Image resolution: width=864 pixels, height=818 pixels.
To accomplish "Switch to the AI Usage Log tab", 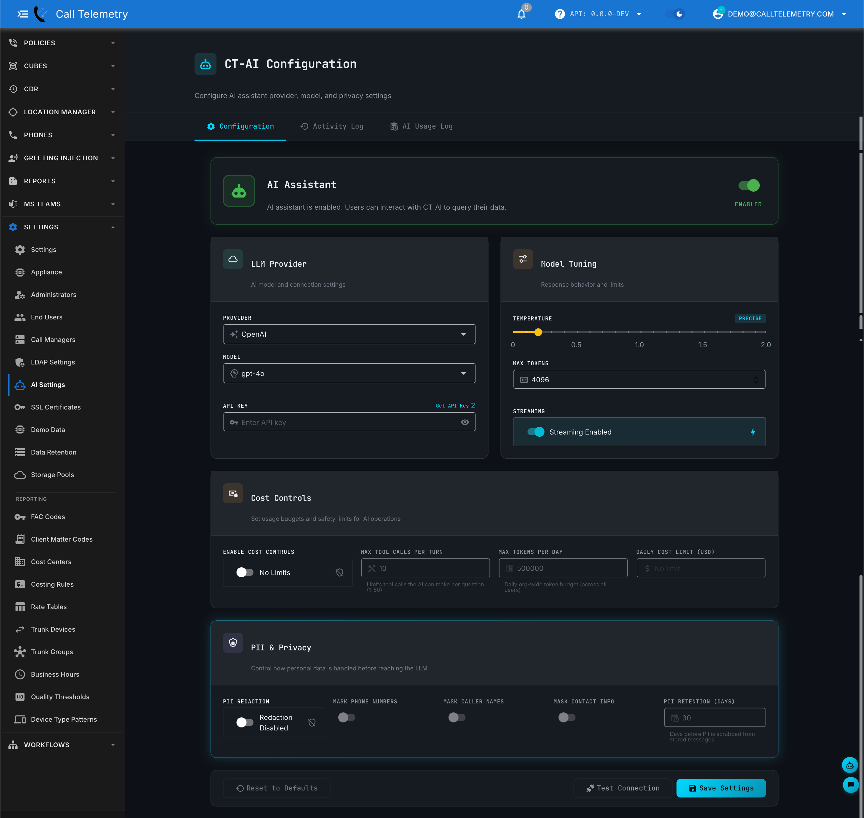I will pos(421,126).
